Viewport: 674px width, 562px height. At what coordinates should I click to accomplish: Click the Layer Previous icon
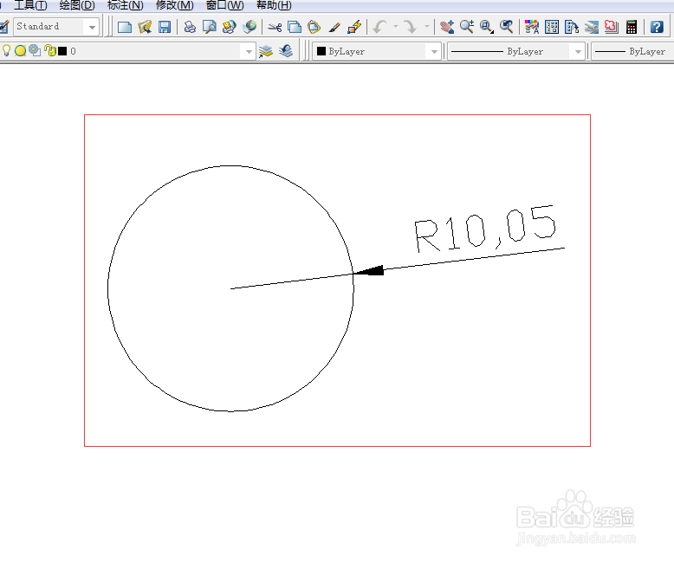[x=286, y=52]
